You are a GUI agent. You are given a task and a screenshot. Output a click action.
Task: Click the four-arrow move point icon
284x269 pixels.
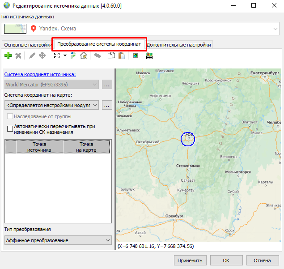click(42, 56)
